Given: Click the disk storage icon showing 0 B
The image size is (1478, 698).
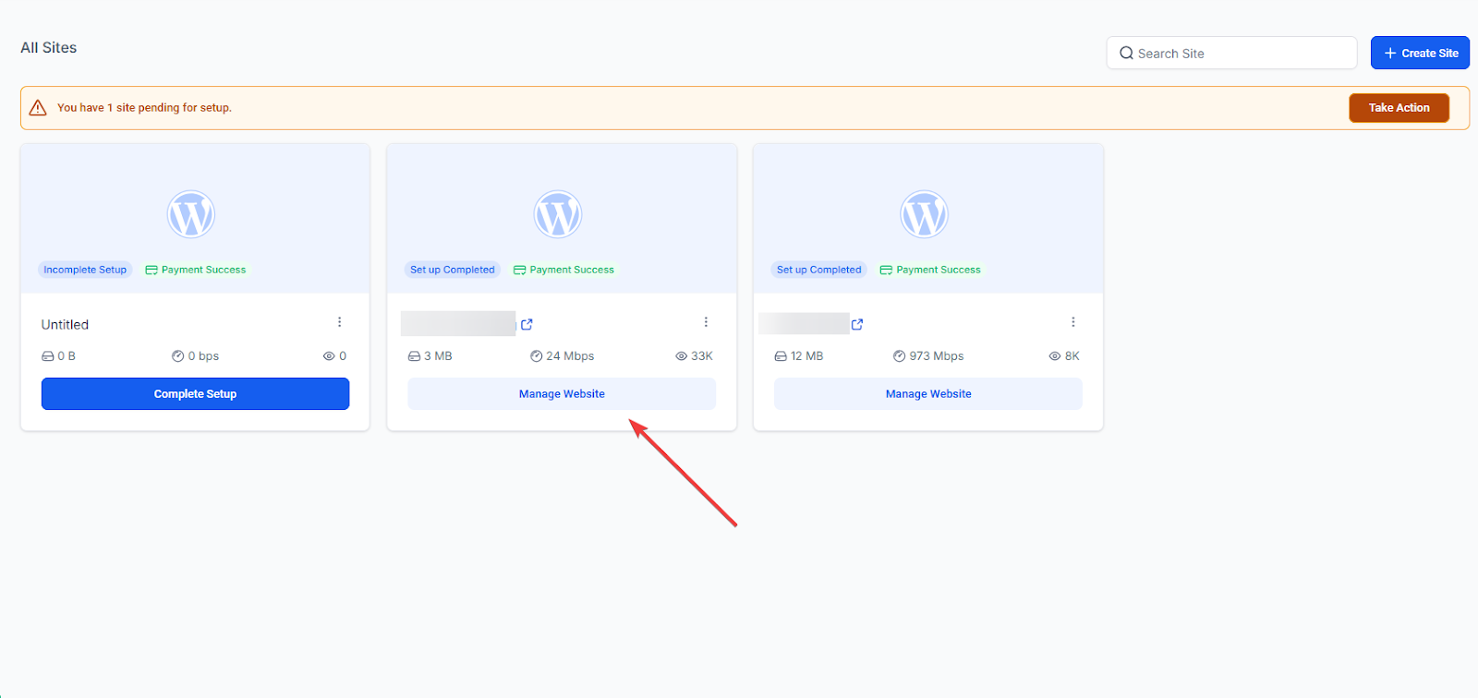Looking at the screenshot, I should point(48,356).
